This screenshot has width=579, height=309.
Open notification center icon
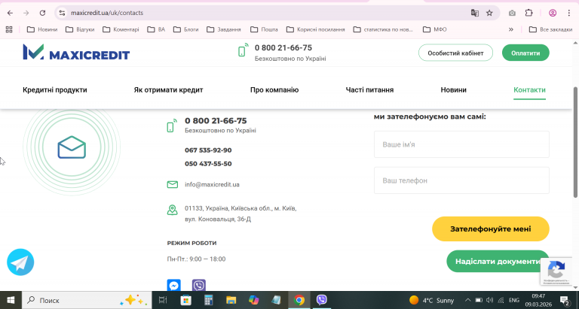point(564,300)
